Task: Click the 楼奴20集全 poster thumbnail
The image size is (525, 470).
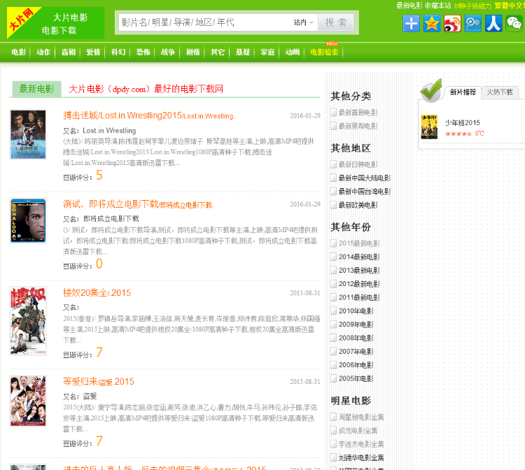Action: [x=28, y=321]
